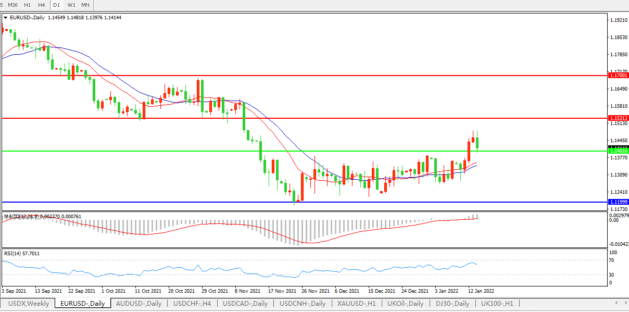Screen dimensions: 629x312
Task: Toggle the D1 daily timeframe
Action: [57, 5]
